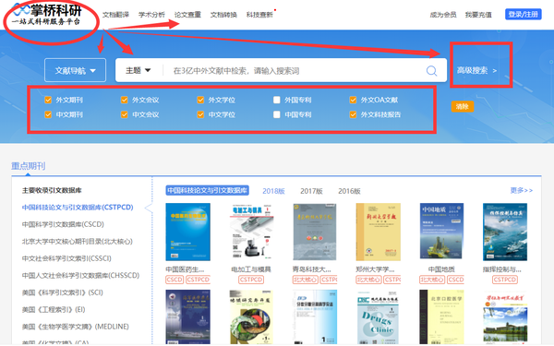Open the 北京口腔医学 journal cover
Screen dimensions: 554x346
[441, 317]
